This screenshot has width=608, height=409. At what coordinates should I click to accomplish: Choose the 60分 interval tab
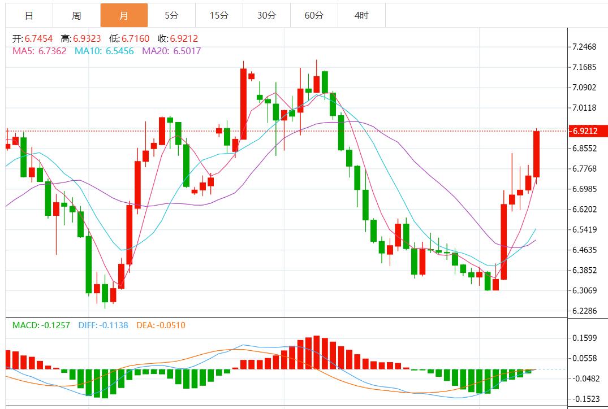(314, 15)
